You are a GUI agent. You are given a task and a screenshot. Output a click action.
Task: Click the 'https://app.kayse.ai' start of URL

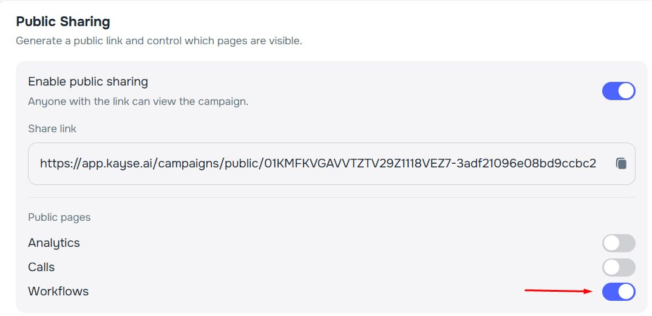tap(97, 164)
